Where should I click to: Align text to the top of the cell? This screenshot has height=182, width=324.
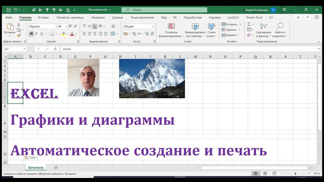pos(84,26)
